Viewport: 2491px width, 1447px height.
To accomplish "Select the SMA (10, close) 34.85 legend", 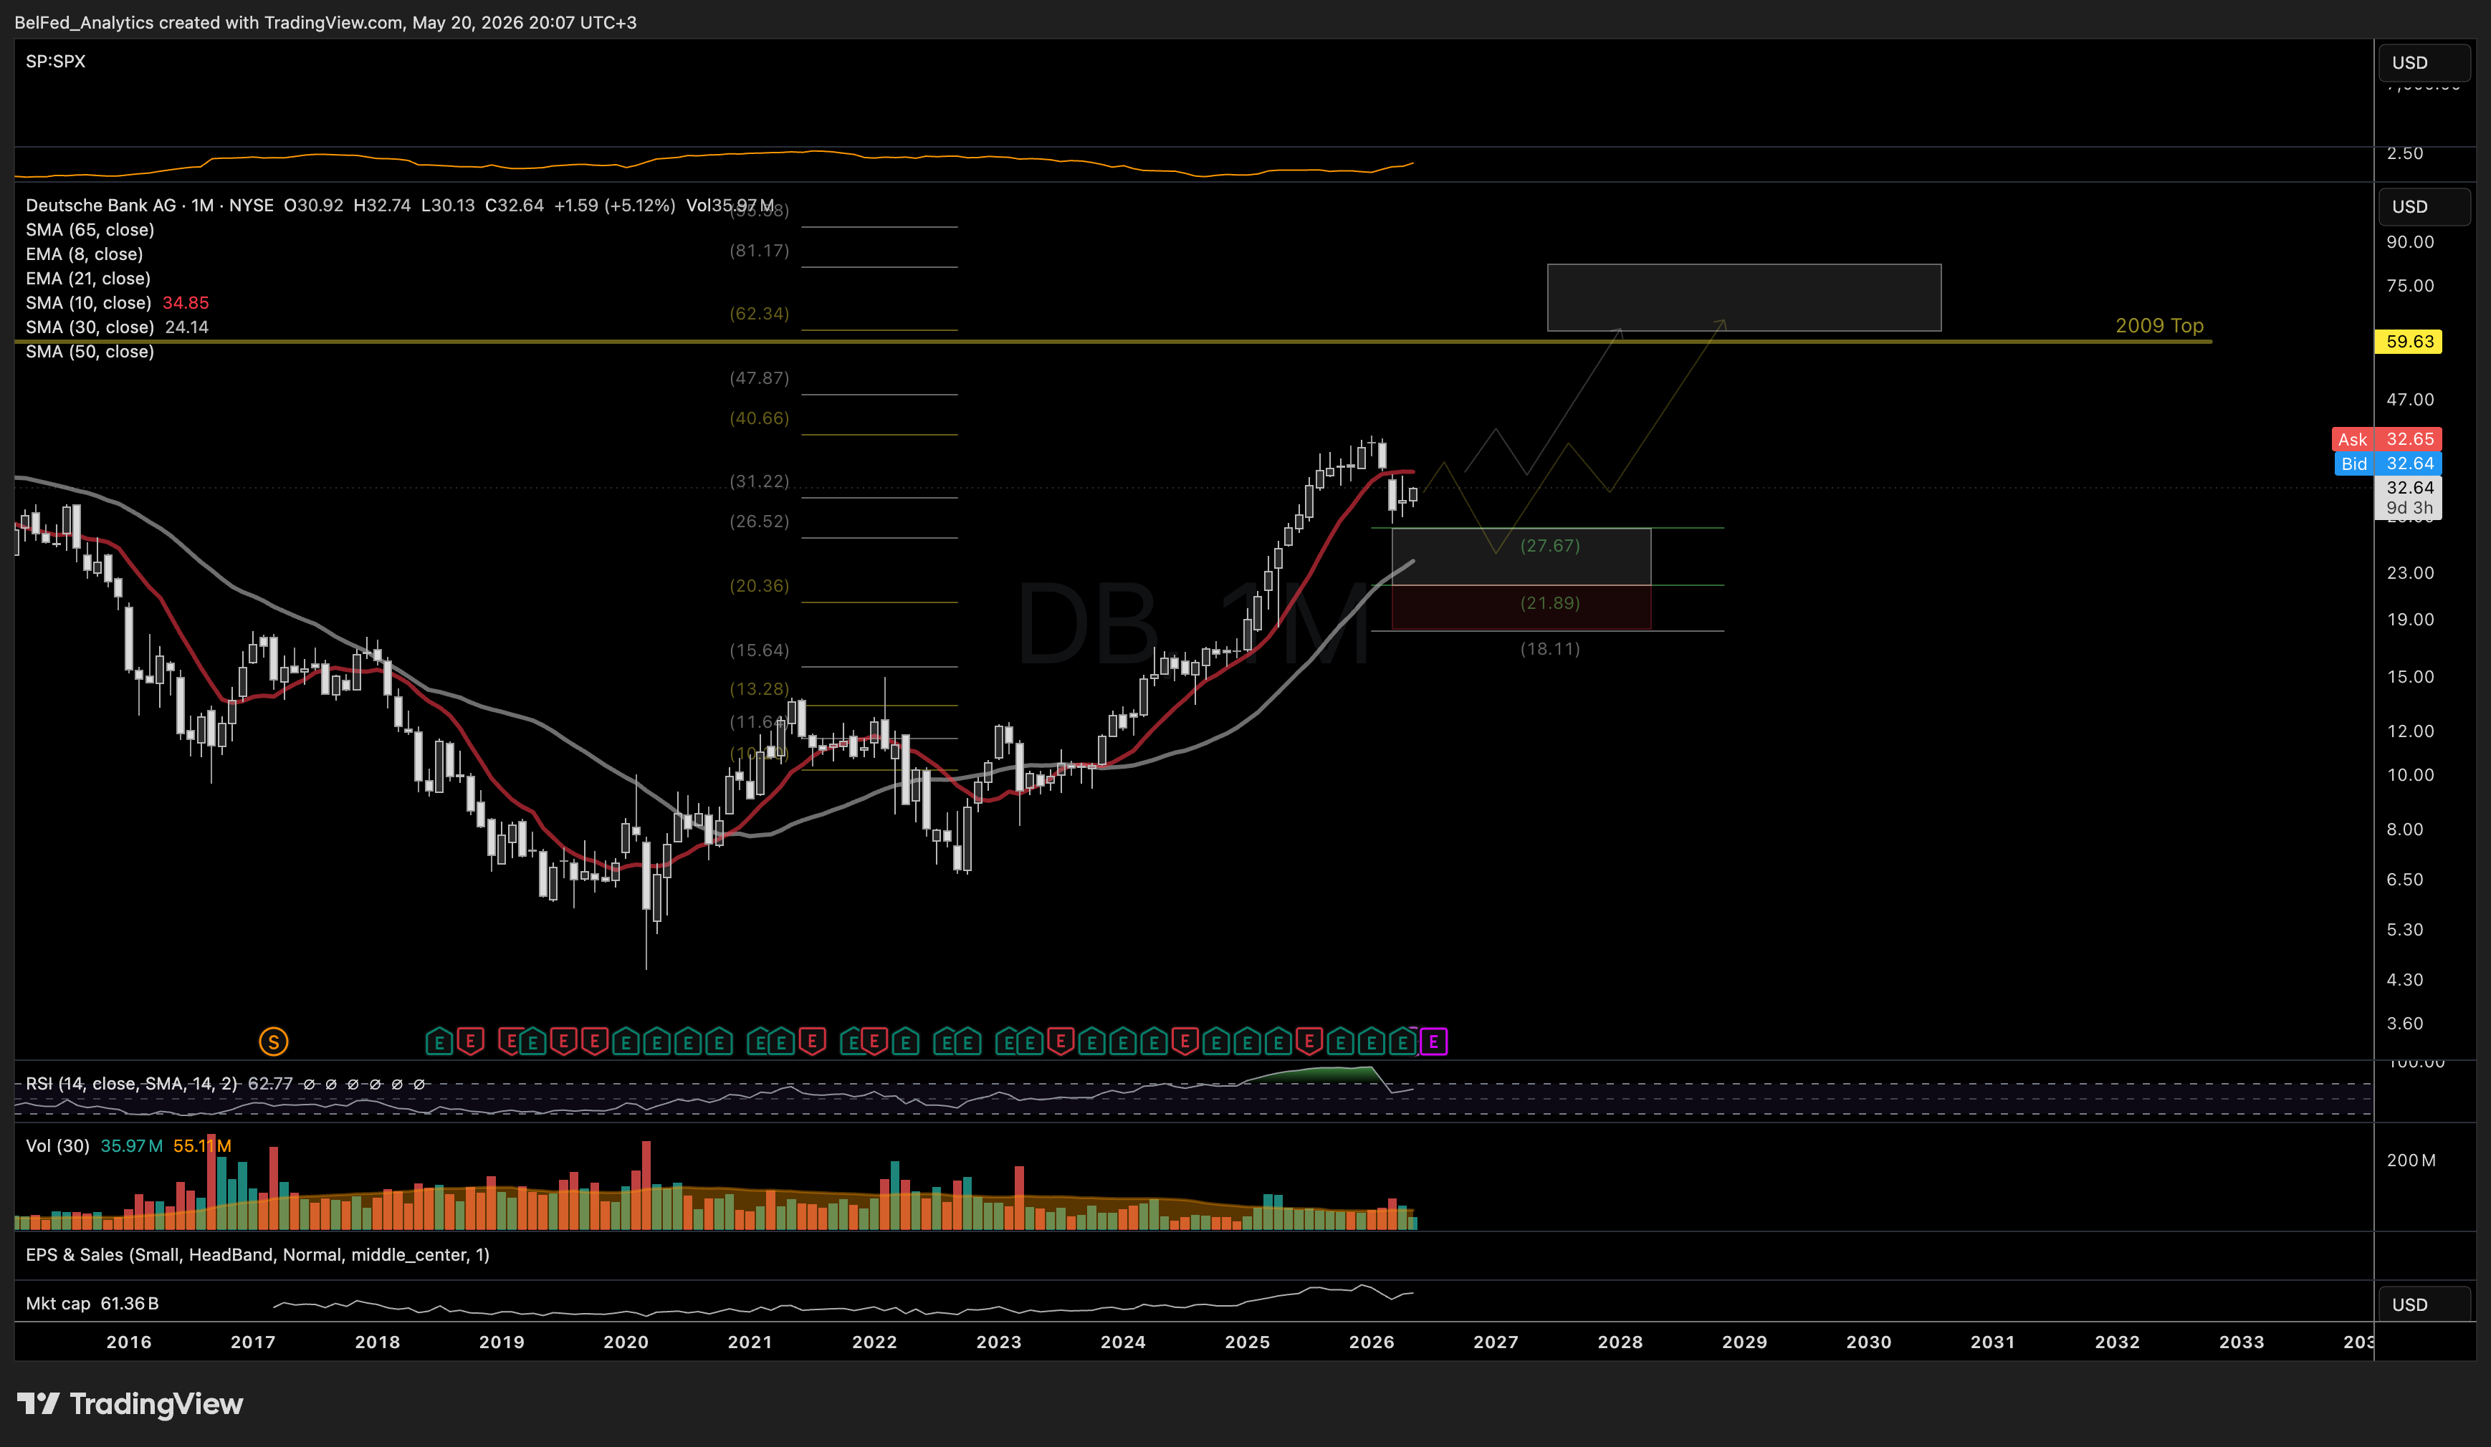I will (118, 302).
